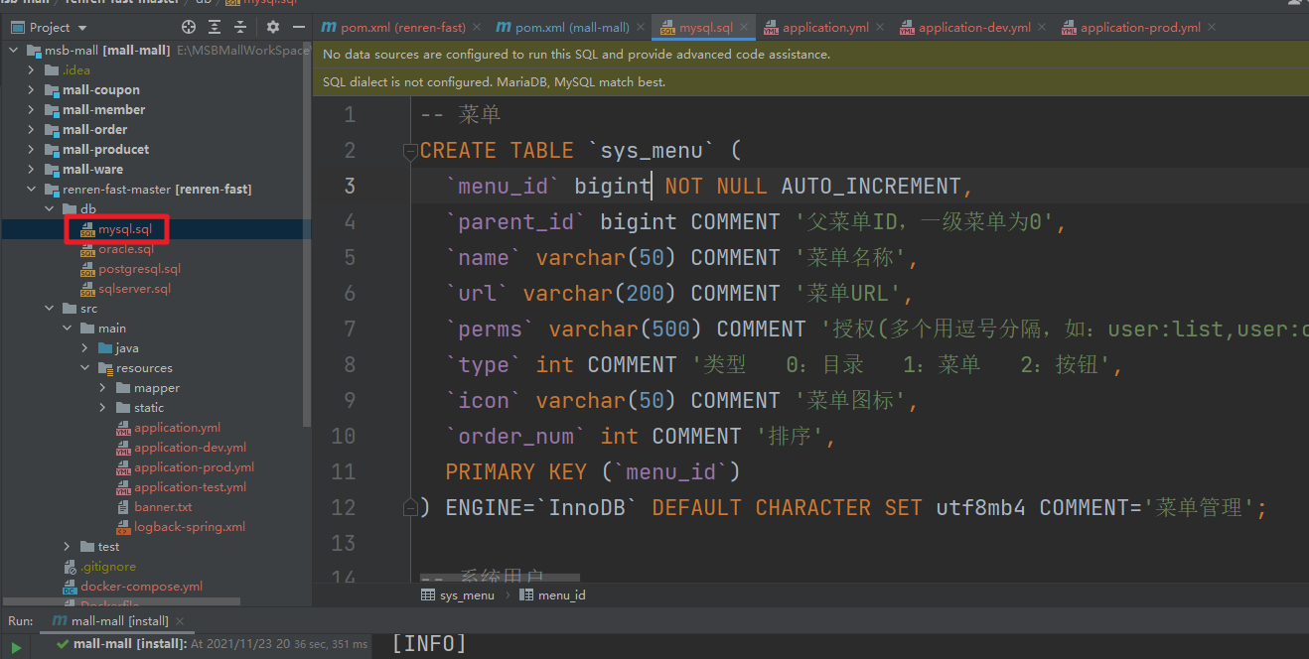Click the Select Opened File locate icon
Viewport: 1309px width, 659px height.
tap(189, 27)
